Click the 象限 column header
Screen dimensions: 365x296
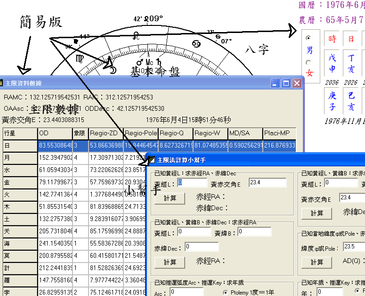(x=81, y=133)
